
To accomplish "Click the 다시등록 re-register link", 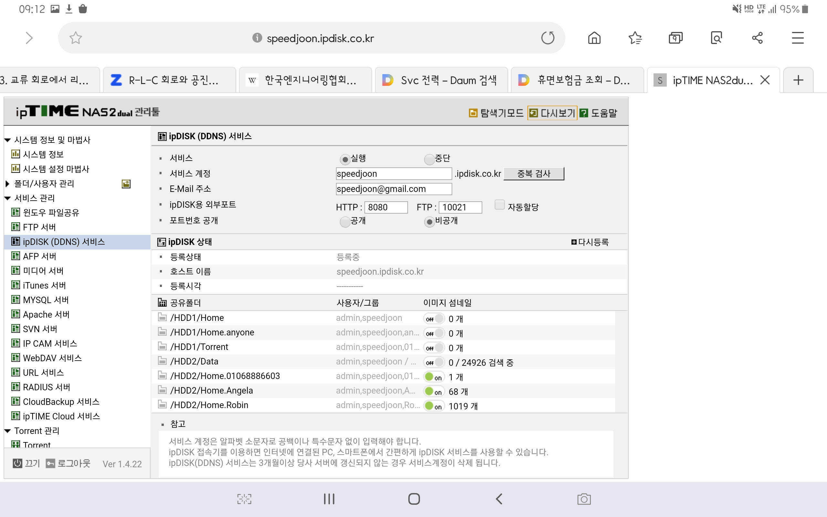I will [590, 242].
